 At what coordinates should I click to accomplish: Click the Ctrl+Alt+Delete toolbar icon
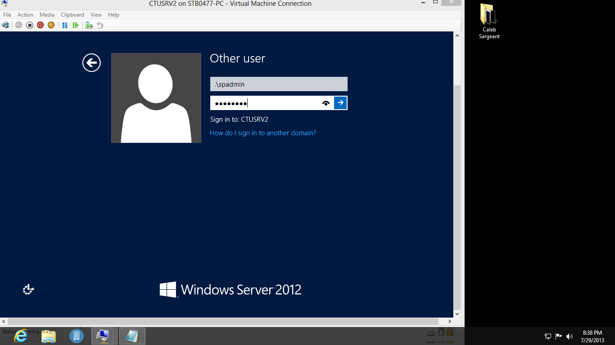tap(5, 25)
